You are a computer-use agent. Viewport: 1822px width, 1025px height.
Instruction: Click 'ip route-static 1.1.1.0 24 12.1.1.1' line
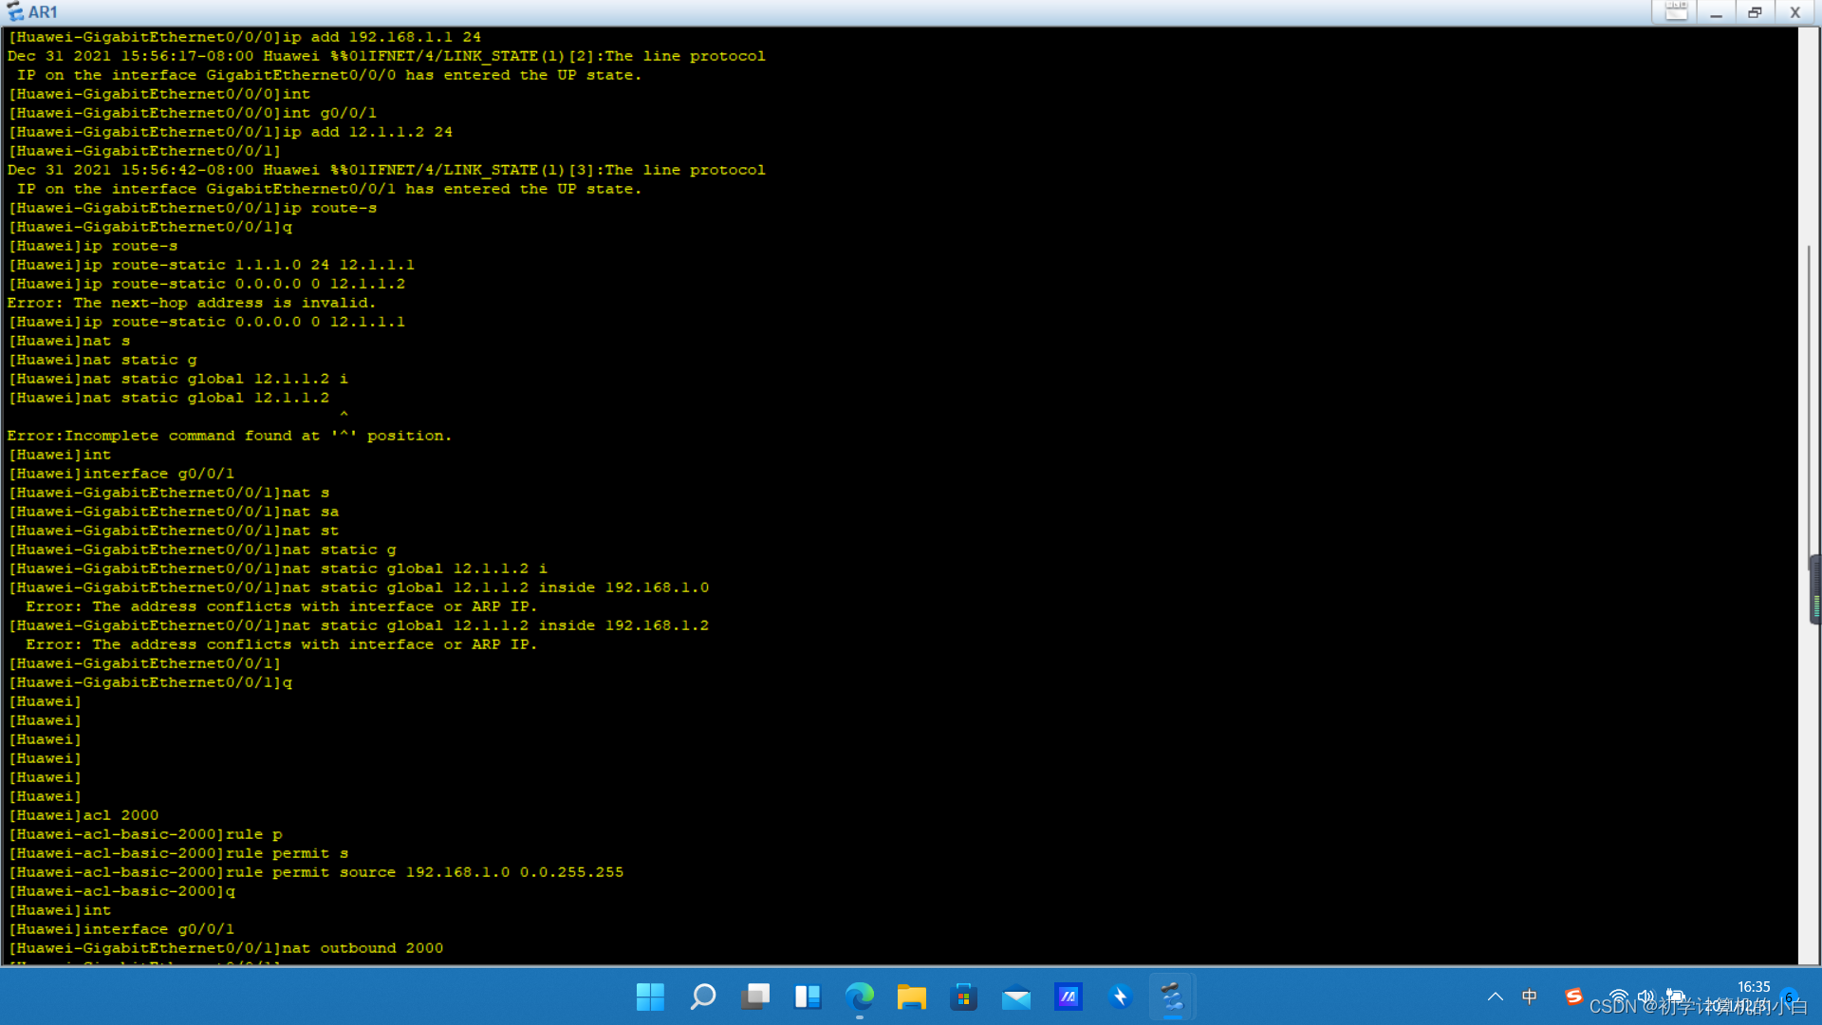pyautogui.click(x=212, y=265)
